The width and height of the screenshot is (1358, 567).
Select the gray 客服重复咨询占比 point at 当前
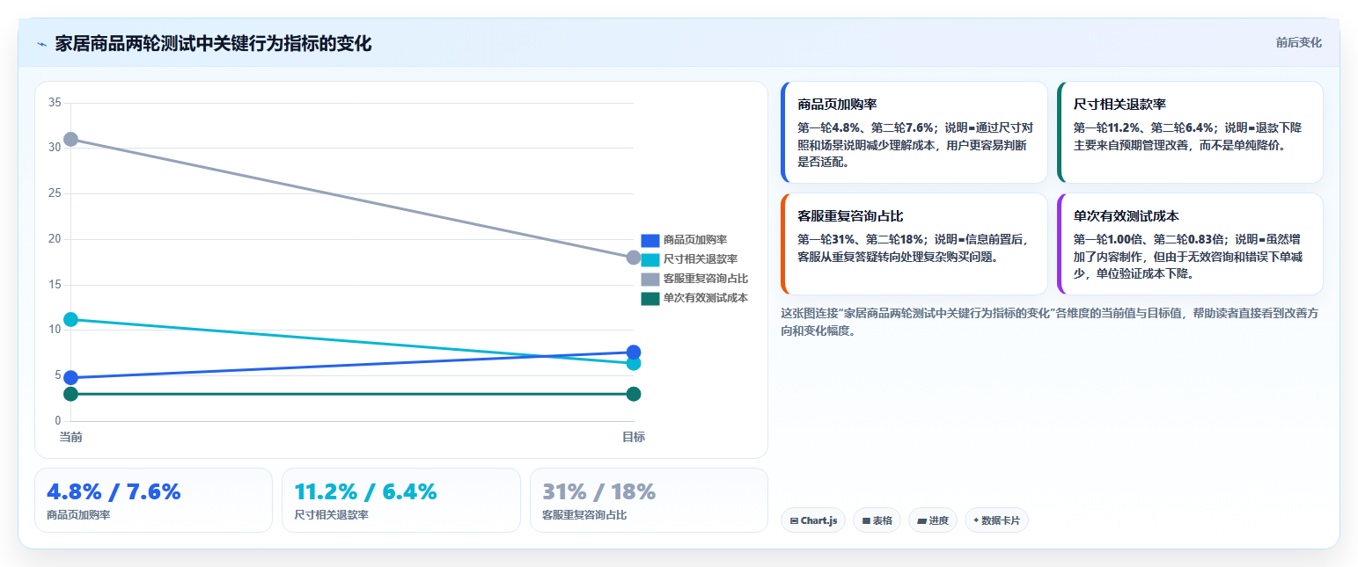coord(71,139)
